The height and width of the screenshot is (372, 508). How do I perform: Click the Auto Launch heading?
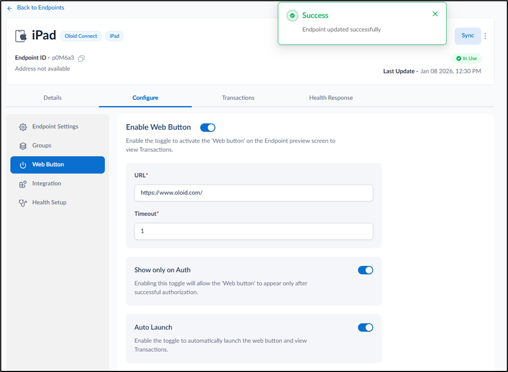153,327
